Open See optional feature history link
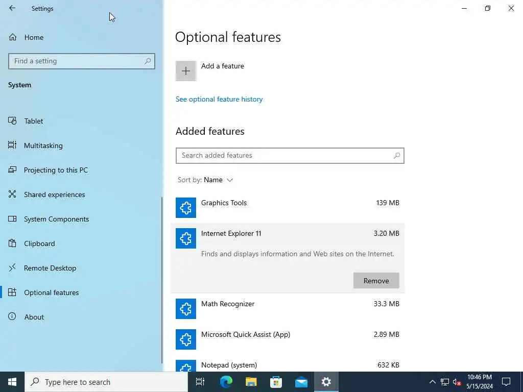Screen dimensions: 523x392 click(219, 99)
